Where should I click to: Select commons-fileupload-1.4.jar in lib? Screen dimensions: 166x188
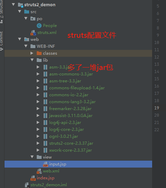(x=77, y=88)
